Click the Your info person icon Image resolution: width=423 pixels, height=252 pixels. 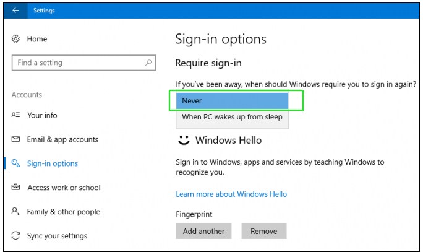[x=15, y=115]
